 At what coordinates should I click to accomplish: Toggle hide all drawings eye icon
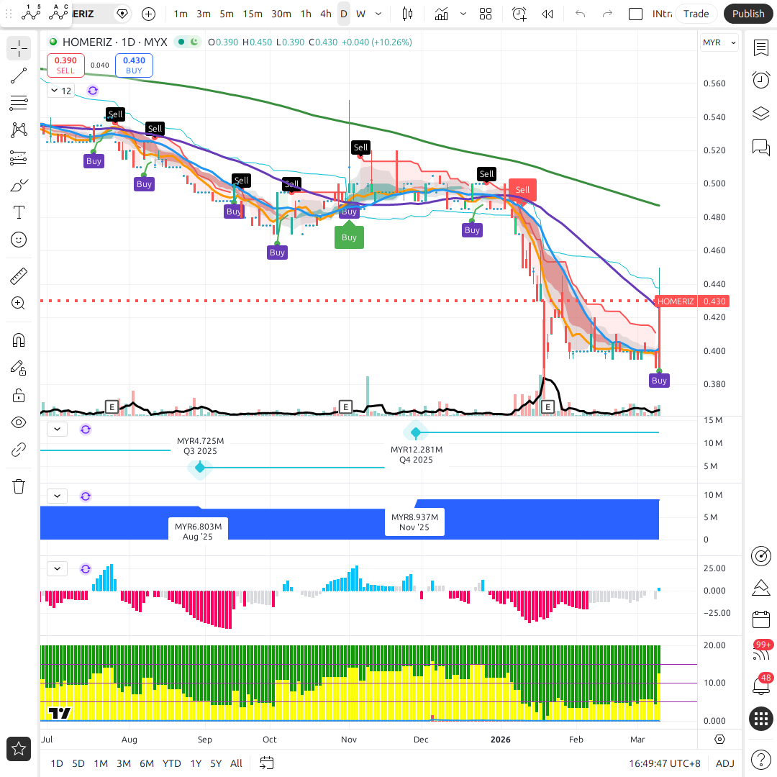coord(19,422)
